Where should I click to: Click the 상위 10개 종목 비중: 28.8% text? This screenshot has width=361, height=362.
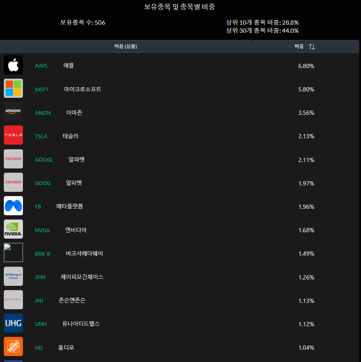click(262, 23)
